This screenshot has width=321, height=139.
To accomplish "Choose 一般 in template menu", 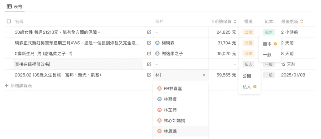I will click(267, 55).
